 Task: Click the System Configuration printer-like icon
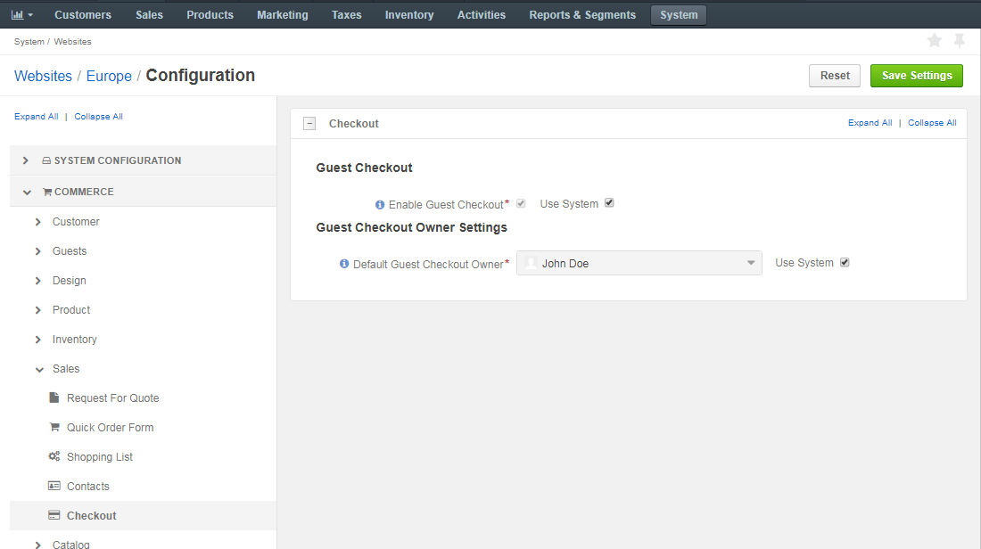[46, 160]
